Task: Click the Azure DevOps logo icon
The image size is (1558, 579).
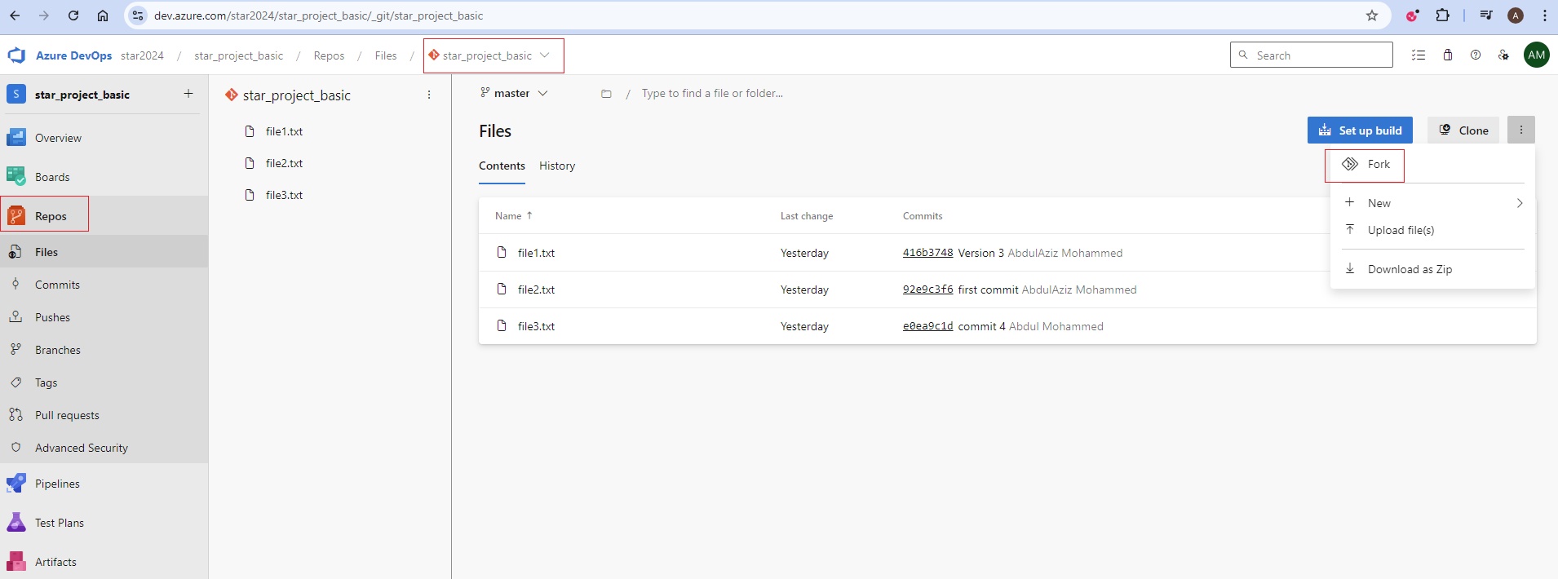Action: [x=16, y=55]
